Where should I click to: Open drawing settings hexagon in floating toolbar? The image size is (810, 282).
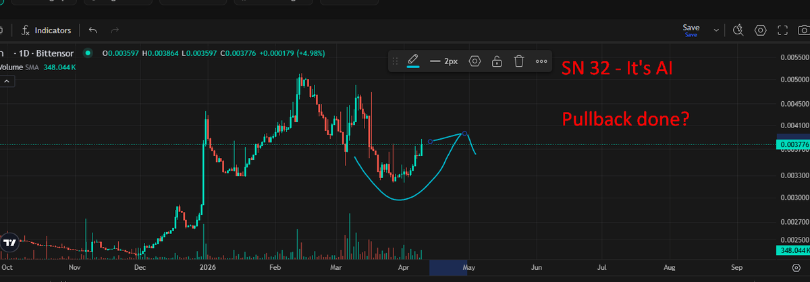(x=475, y=61)
